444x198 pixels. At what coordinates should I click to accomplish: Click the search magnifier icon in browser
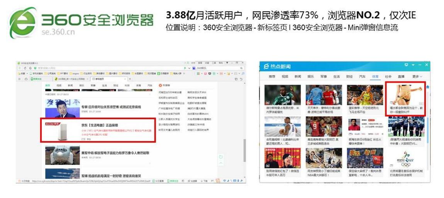click(242, 68)
